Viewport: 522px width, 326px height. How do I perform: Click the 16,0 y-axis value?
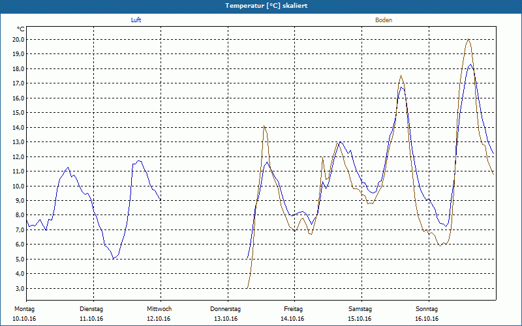18,98
